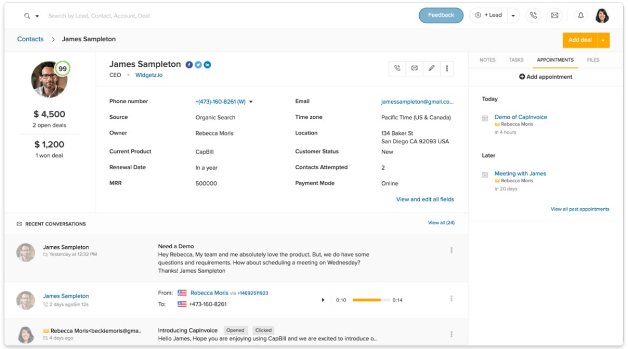Viewport: 628px width, 349px height.
Task: Open the Add deal dropdown arrow
Action: (603, 40)
